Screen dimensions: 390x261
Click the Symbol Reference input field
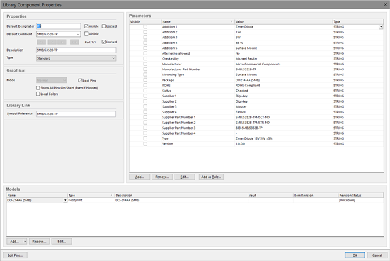[x=76, y=114]
